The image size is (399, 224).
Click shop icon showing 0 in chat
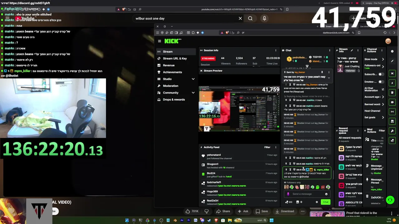pyautogui.click(x=299, y=202)
